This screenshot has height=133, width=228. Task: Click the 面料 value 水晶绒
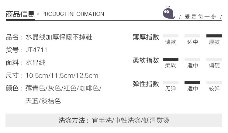click(x=36, y=63)
